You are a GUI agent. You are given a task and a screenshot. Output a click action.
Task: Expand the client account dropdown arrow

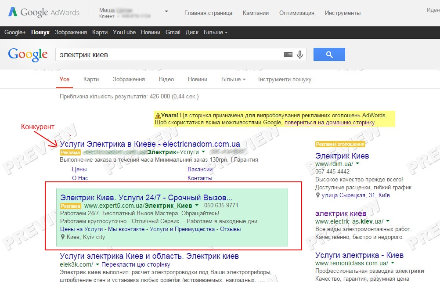click(166, 11)
